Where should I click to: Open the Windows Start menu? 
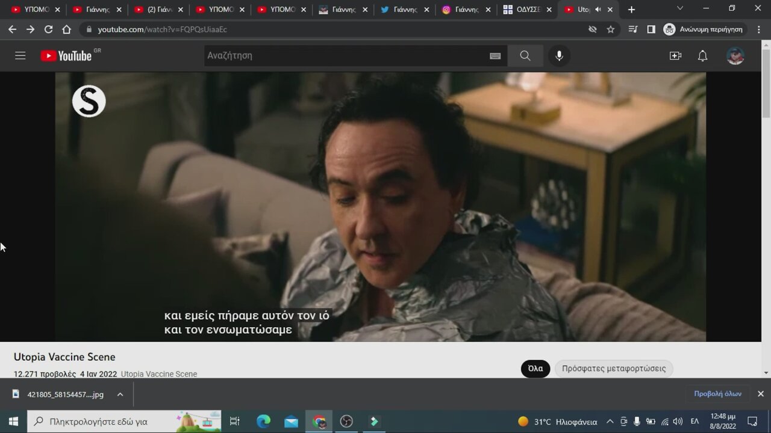(x=13, y=422)
